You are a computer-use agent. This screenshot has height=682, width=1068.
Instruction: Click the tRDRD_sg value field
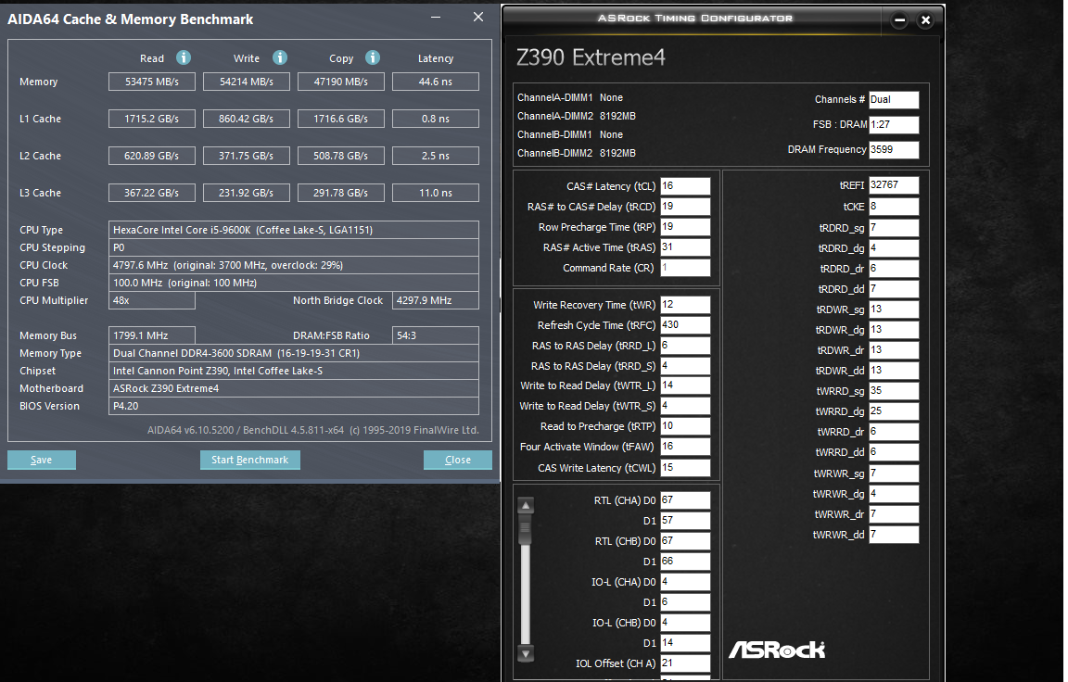[894, 228]
